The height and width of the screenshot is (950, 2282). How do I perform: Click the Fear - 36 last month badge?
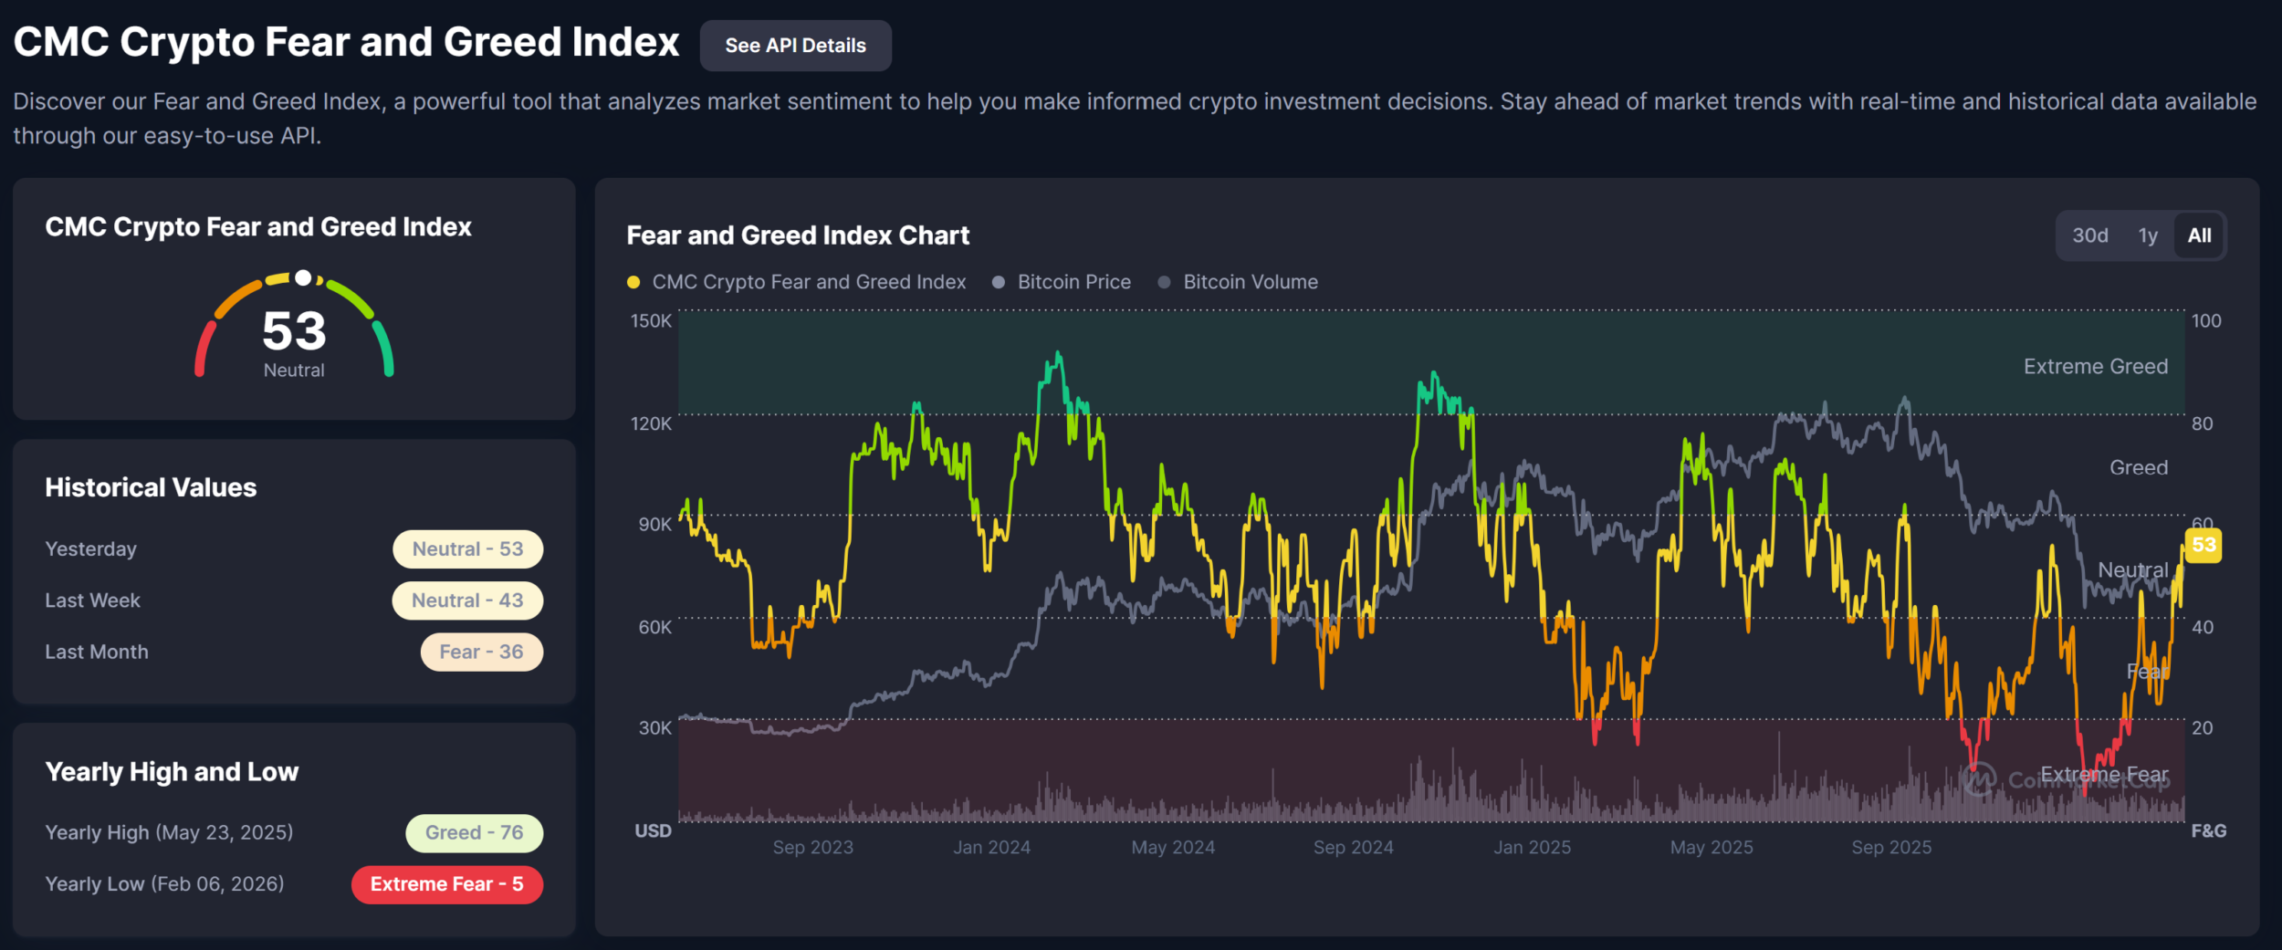click(481, 652)
